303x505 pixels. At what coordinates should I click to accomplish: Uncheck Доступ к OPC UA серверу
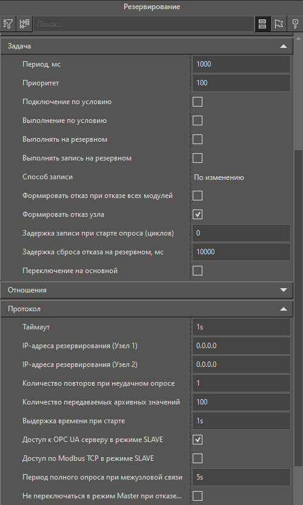coord(198,440)
